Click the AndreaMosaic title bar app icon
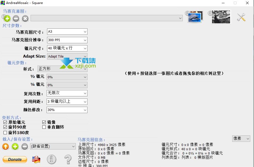The image size is (254, 167). (x=3, y=3)
